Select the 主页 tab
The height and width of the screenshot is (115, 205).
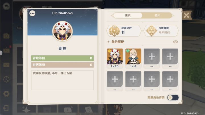[128, 15]
